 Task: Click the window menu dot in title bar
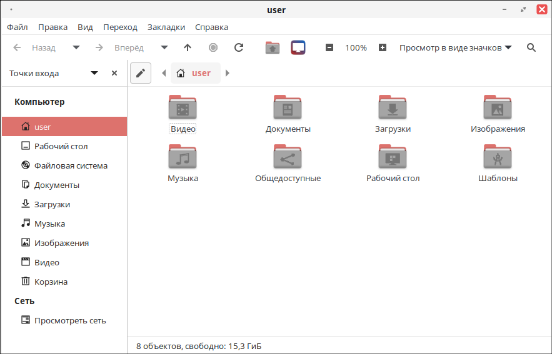pyautogui.click(x=11, y=9)
